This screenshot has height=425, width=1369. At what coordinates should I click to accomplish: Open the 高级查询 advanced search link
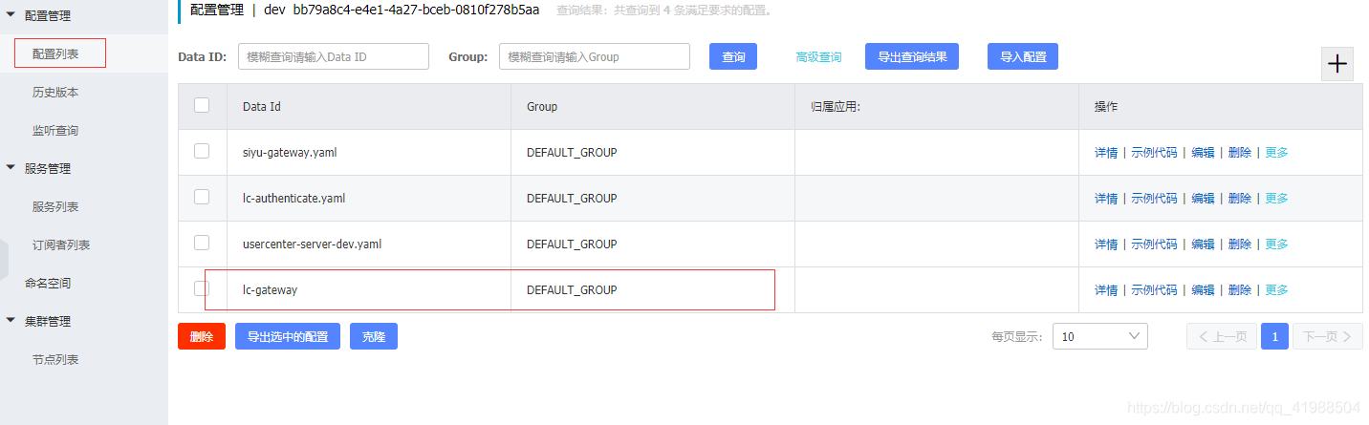(818, 57)
